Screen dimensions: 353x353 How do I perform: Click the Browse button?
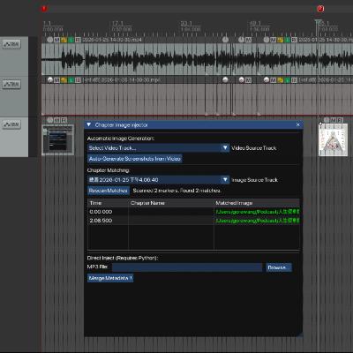279,267
